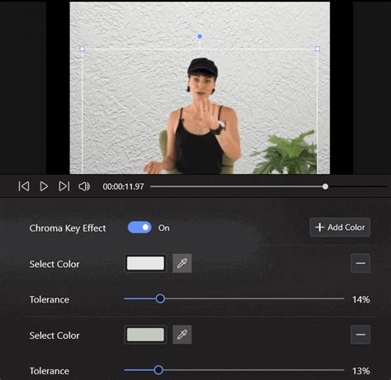The height and width of the screenshot is (380, 391).
Task: Click the top-right resize handle of the clip
Action: click(x=318, y=49)
